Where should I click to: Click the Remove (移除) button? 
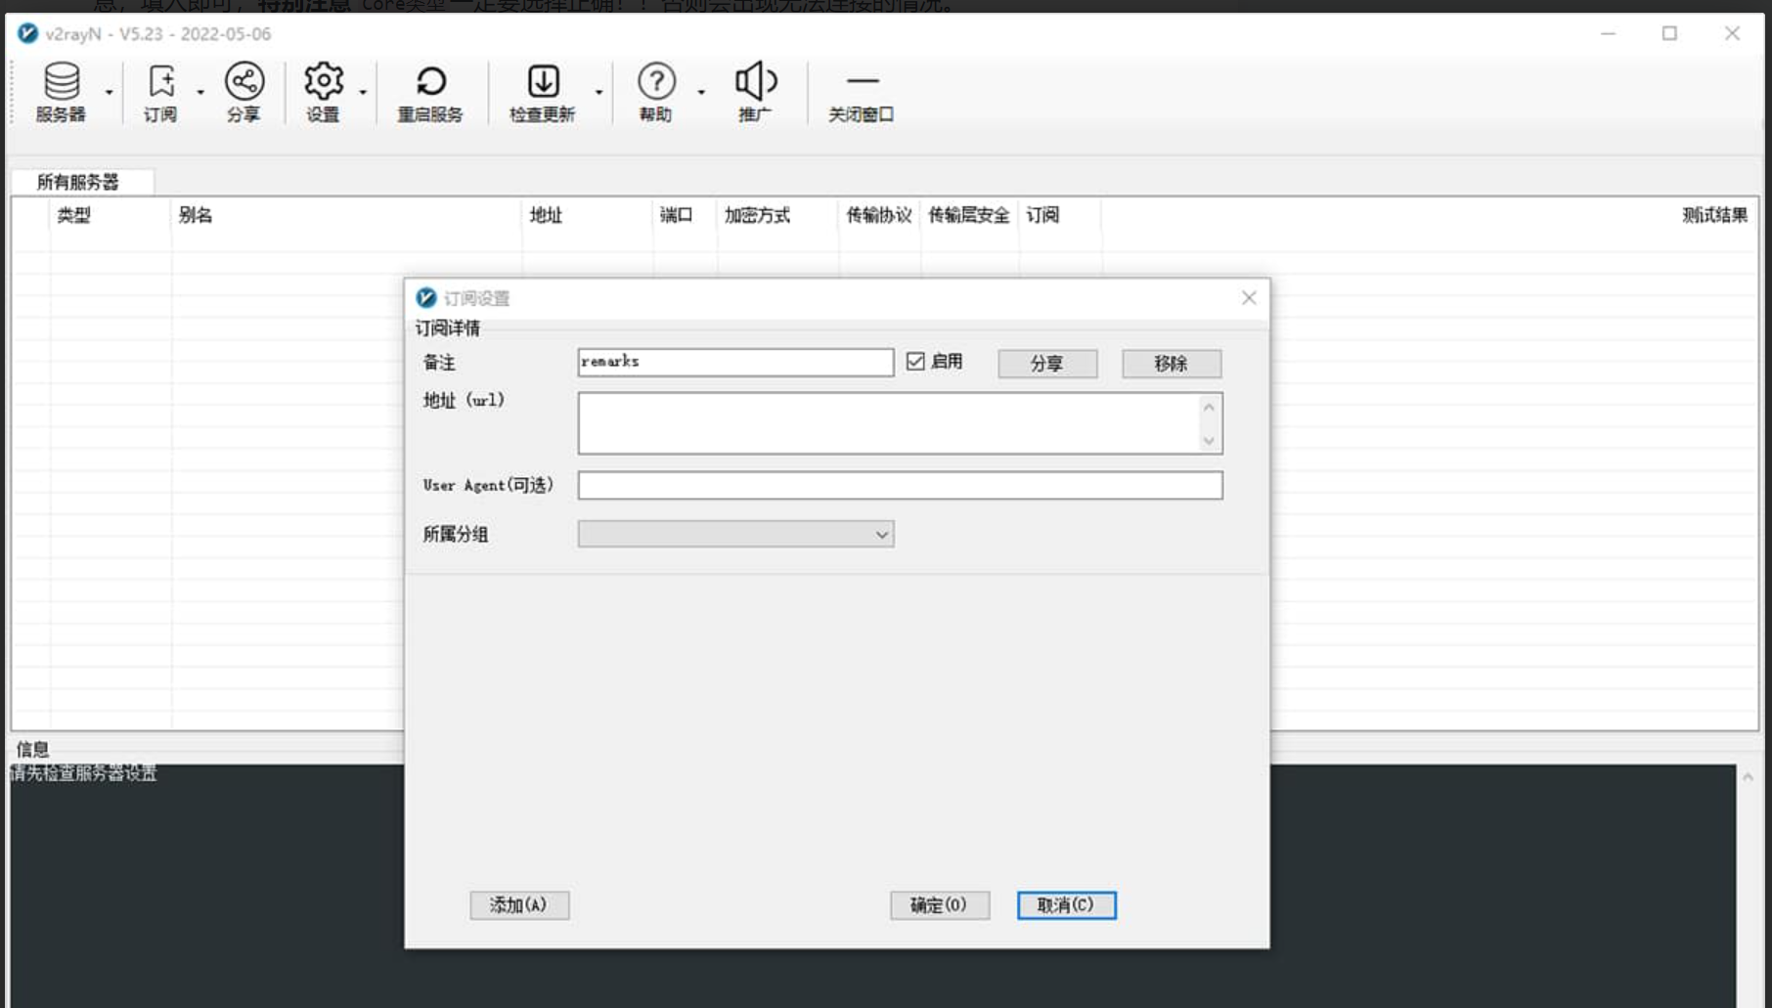[x=1172, y=364]
